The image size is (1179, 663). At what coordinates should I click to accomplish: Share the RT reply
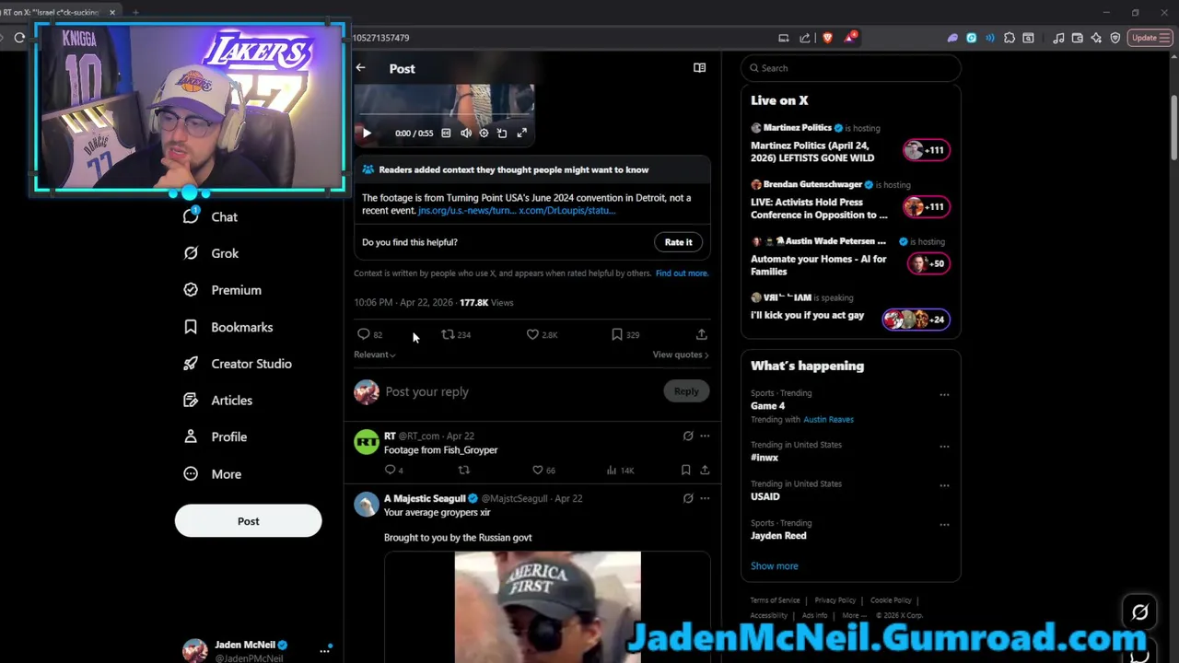click(705, 470)
